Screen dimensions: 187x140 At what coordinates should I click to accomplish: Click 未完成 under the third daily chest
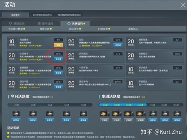click(49, 120)
